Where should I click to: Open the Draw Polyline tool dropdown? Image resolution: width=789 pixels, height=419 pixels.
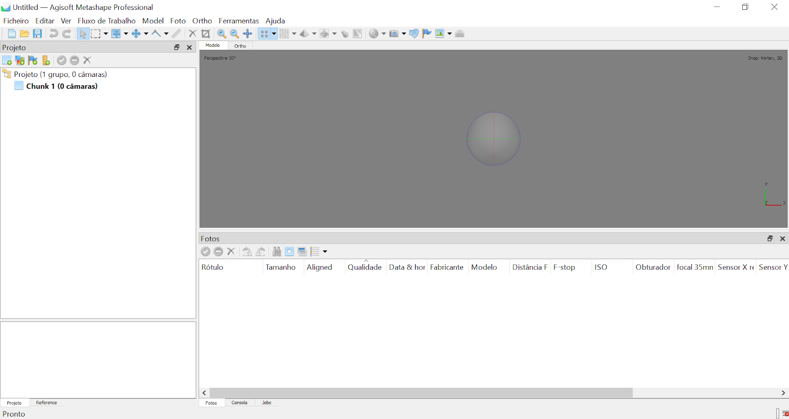(x=166, y=34)
